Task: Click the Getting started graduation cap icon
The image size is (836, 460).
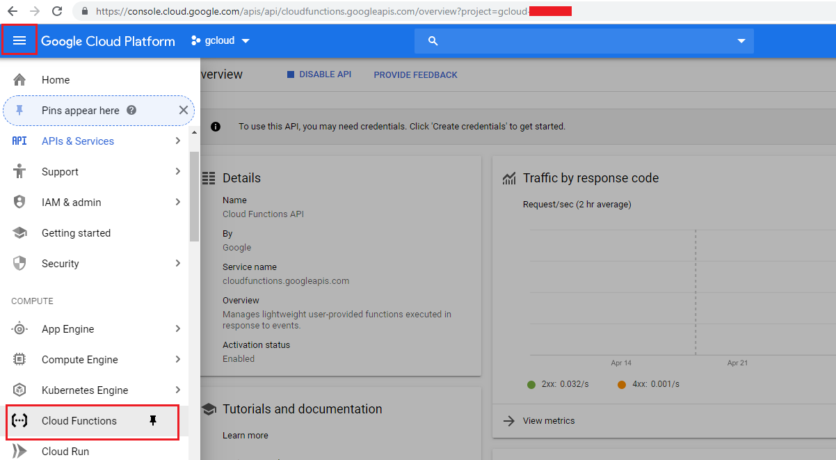Action: click(19, 232)
